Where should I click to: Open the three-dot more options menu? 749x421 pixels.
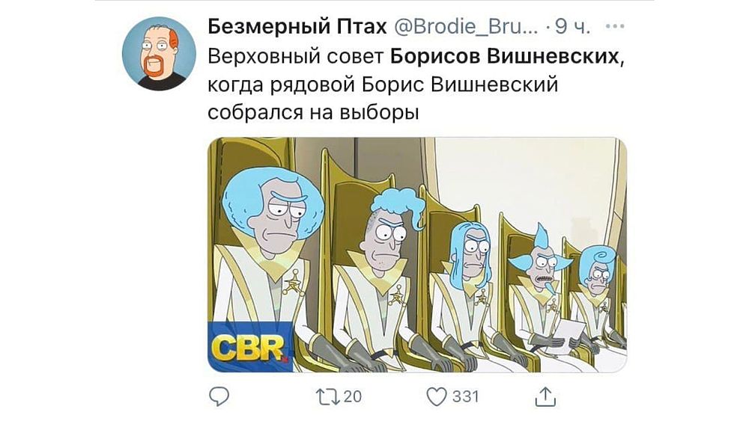point(615,26)
